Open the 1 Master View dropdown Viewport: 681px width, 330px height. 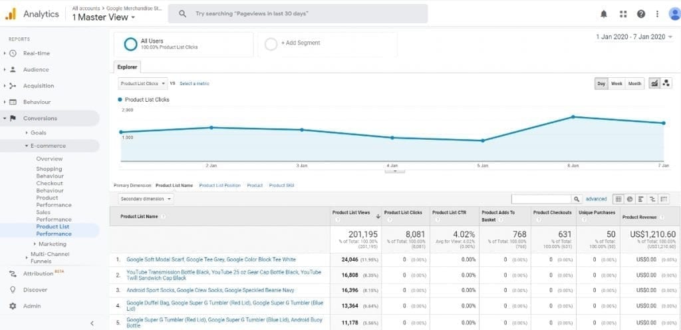pos(104,17)
